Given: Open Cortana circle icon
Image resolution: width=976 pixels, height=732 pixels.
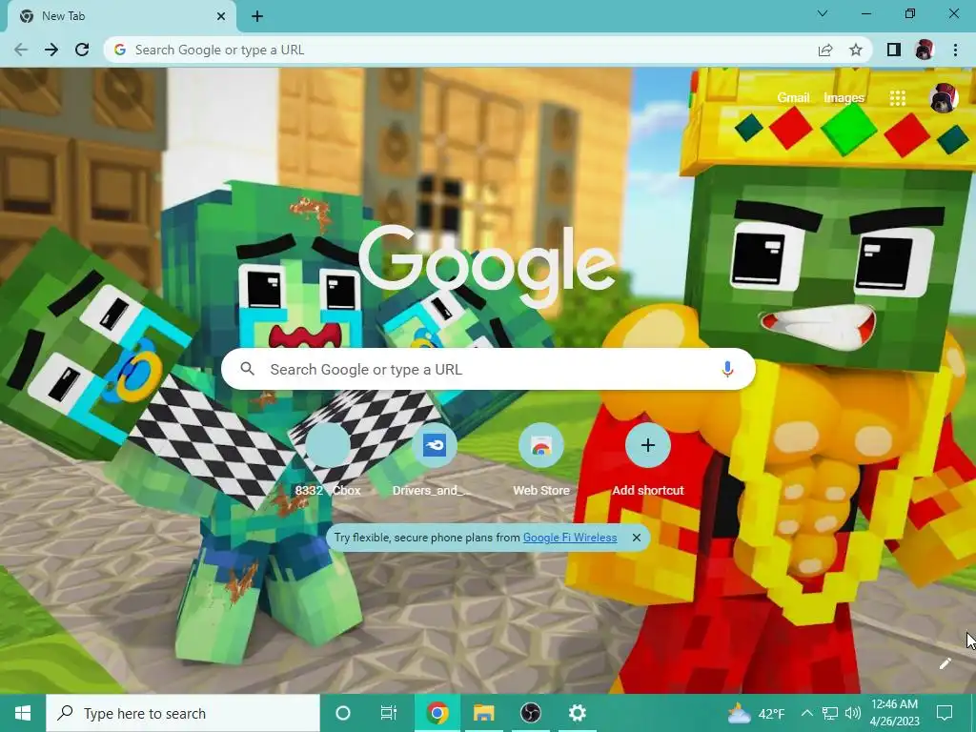Looking at the screenshot, I should (342, 713).
